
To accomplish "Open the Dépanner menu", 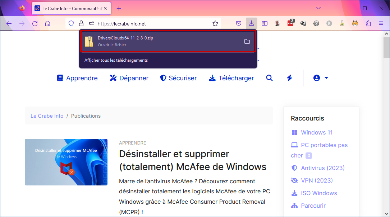I will tap(129, 78).
